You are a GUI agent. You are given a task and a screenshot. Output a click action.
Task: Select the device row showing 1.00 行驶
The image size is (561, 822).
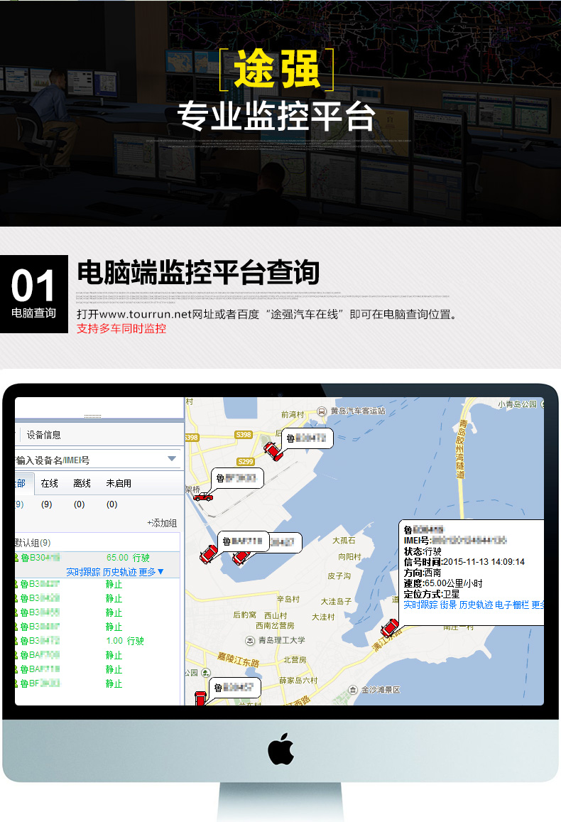pyautogui.click(x=97, y=641)
